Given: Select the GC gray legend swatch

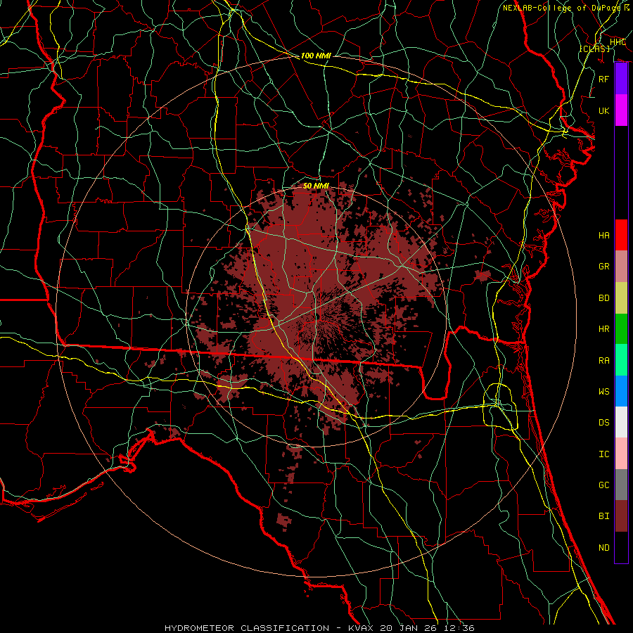Looking at the screenshot, I should (x=621, y=485).
